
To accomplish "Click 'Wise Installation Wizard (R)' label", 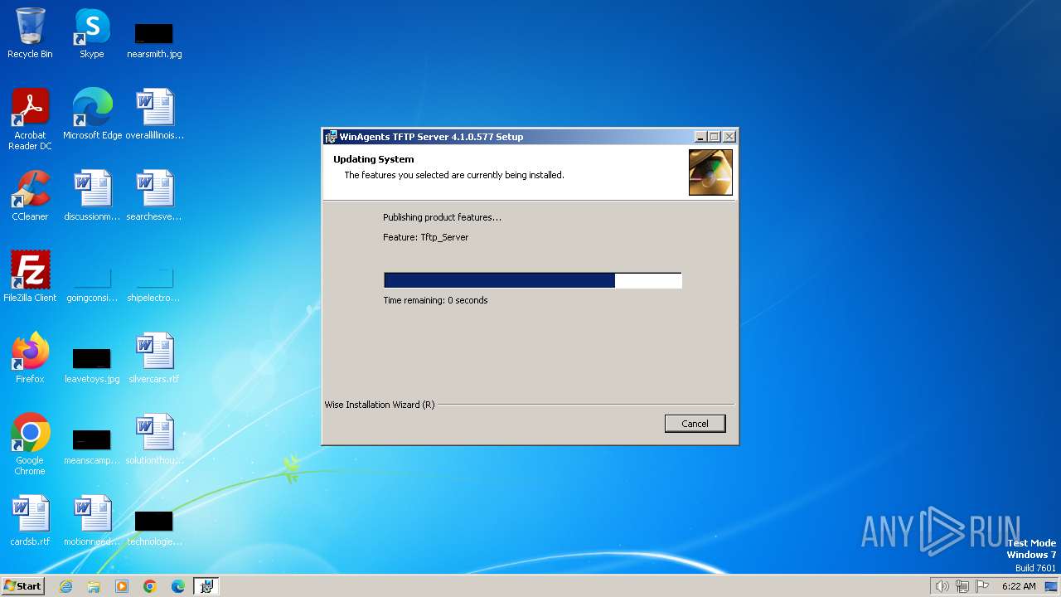I will coord(380,405).
